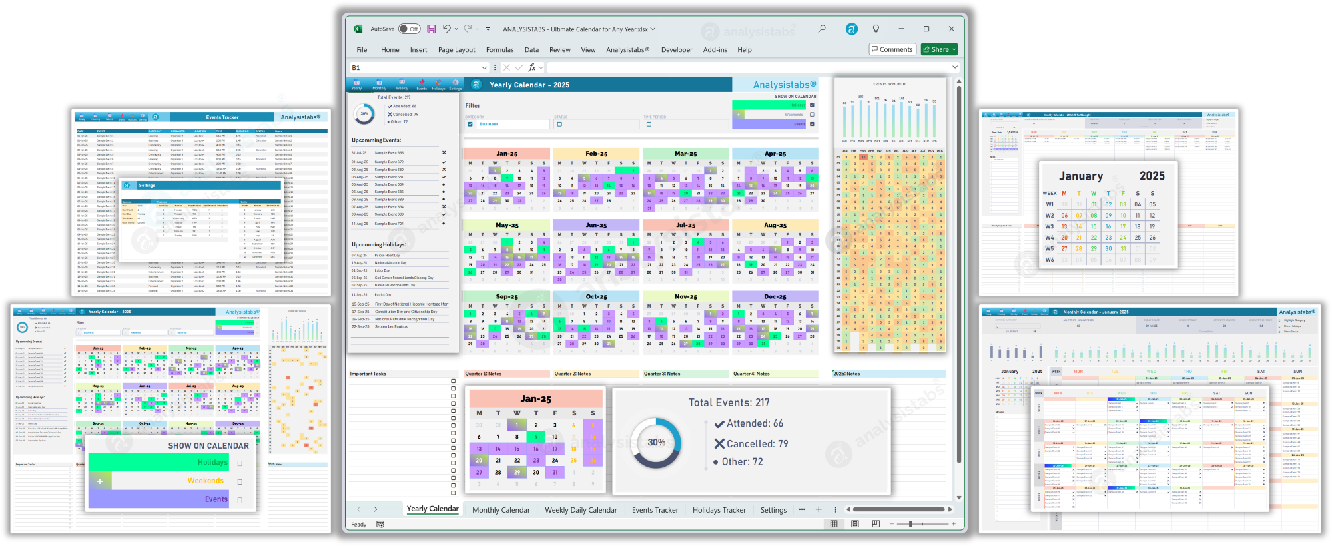Screen dimensions: 1332x546
Task: Go to next sheet with the right arrow
Action: [x=376, y=509]
